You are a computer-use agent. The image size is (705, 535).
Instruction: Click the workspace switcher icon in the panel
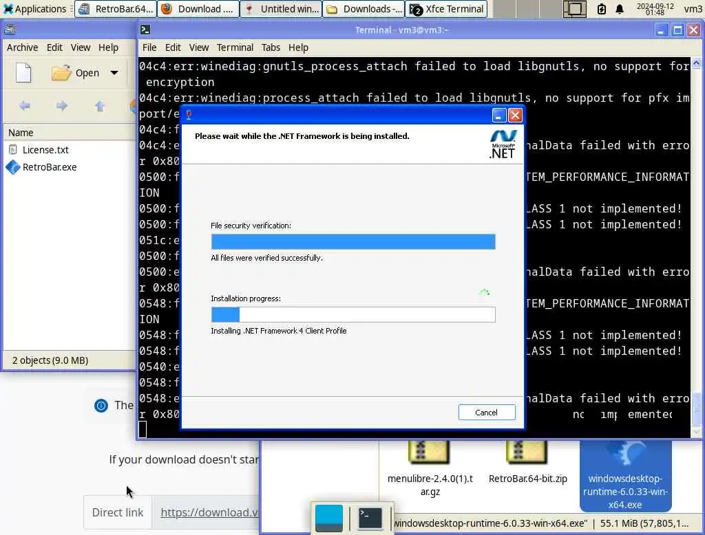coord(575,8)
